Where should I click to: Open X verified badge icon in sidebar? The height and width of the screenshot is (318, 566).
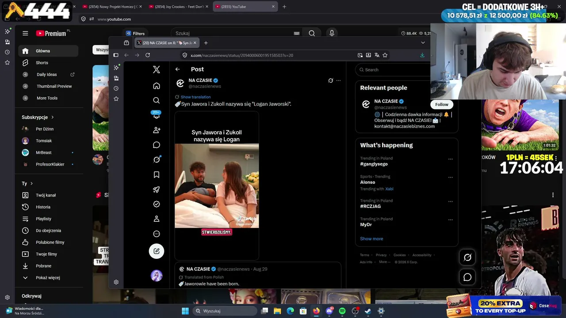(x=157, y=204)
